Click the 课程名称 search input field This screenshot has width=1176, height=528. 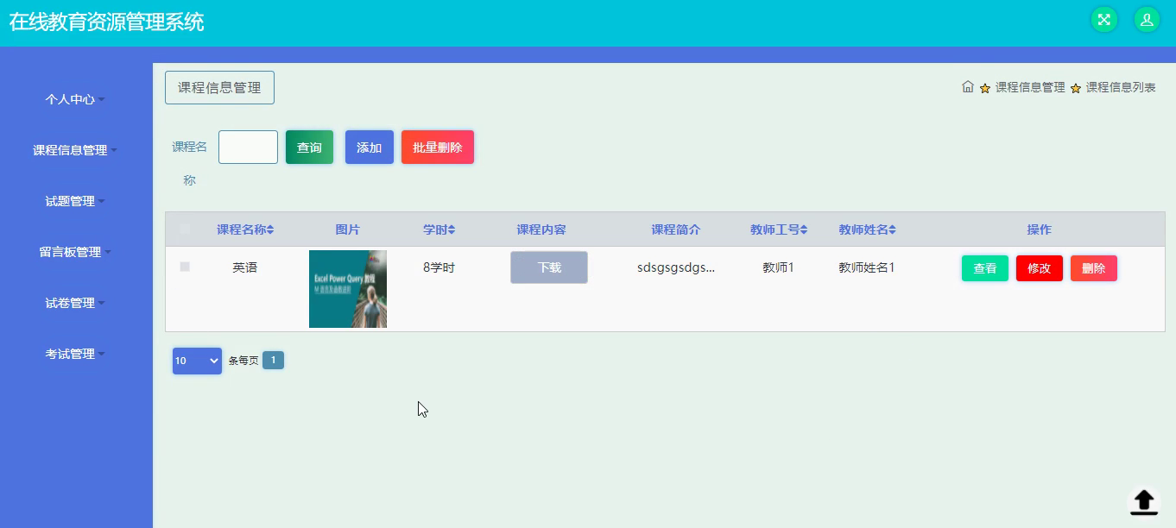pyautogui.click(x=248, y=148)
